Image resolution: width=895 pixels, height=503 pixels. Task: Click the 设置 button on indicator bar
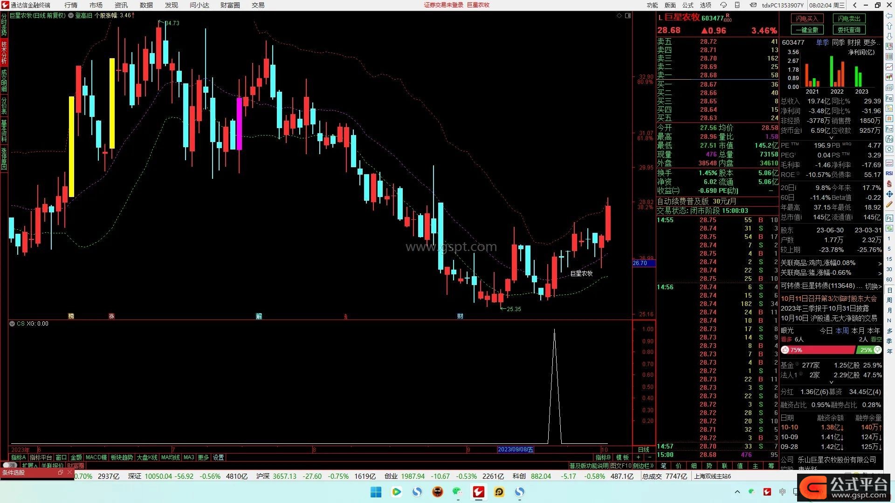tap(219, 457)
